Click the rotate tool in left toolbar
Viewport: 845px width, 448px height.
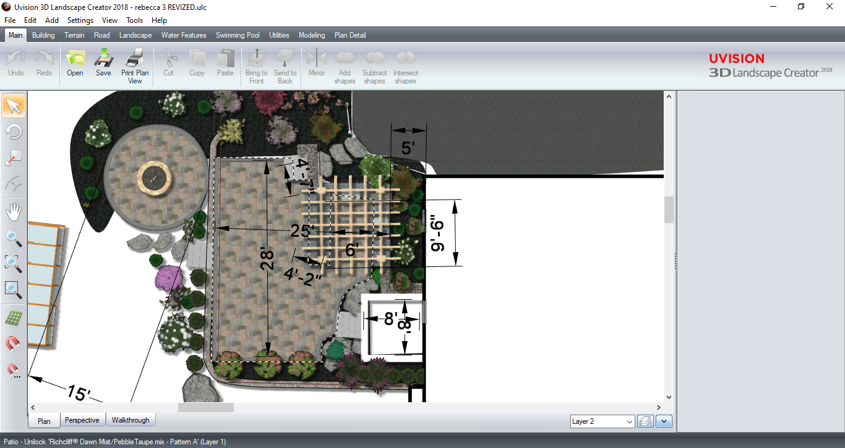[x=14, y=132]
